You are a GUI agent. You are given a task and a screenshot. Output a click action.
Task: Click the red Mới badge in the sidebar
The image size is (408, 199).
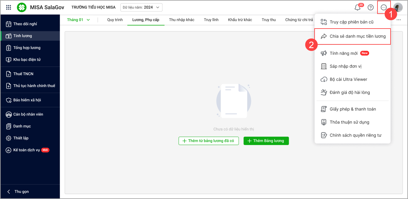pos(45,150)
